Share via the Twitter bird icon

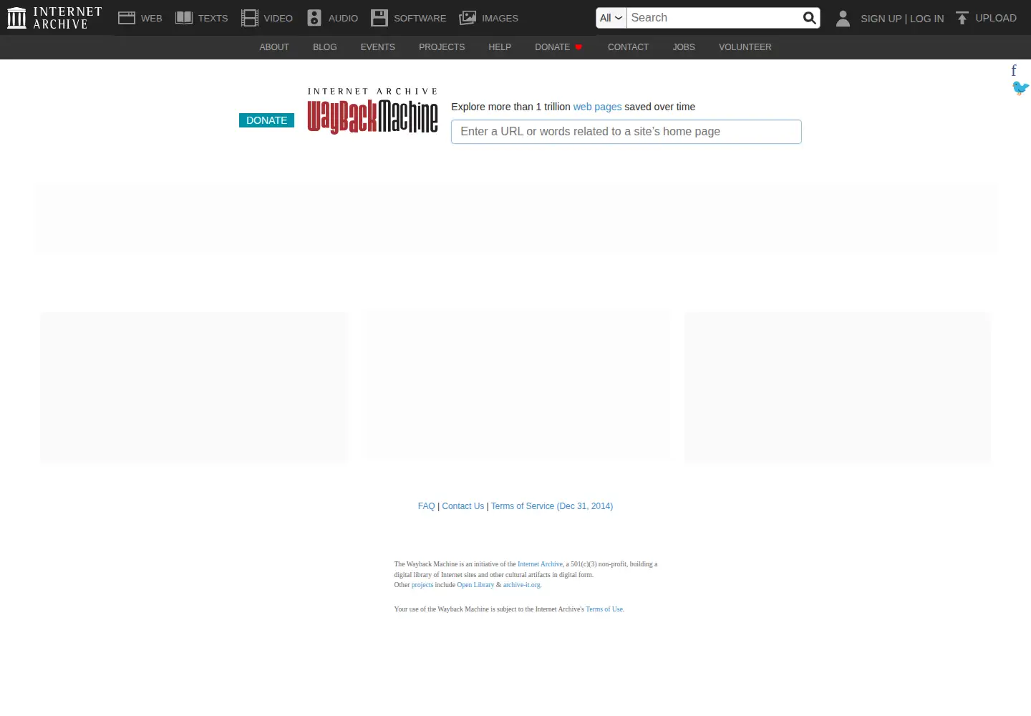(1020, 87)
